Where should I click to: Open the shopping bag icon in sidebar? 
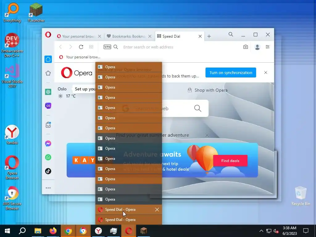pyautogui.click(x=48, y=125)
